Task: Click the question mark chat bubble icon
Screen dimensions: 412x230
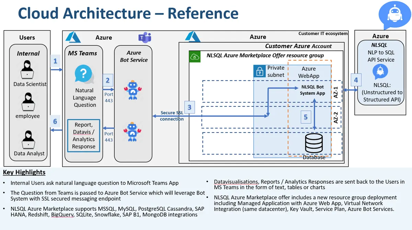Action: [84, 74]
